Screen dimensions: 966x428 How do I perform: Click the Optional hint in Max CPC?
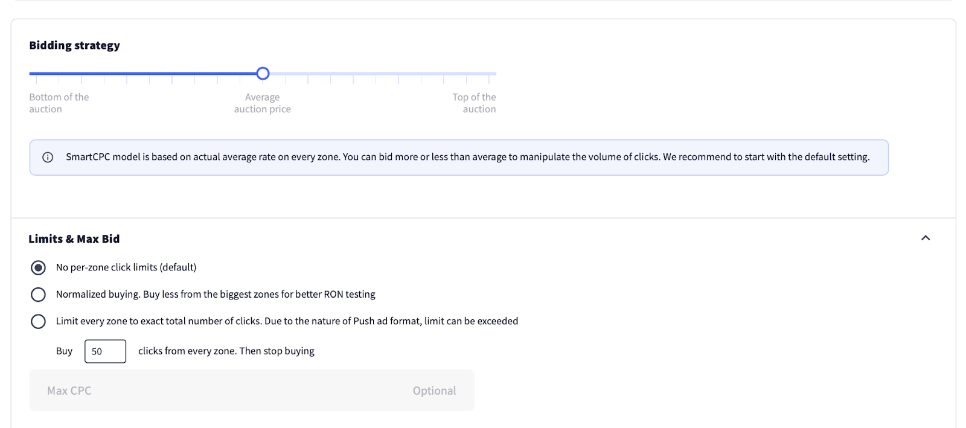pos(434,391)
